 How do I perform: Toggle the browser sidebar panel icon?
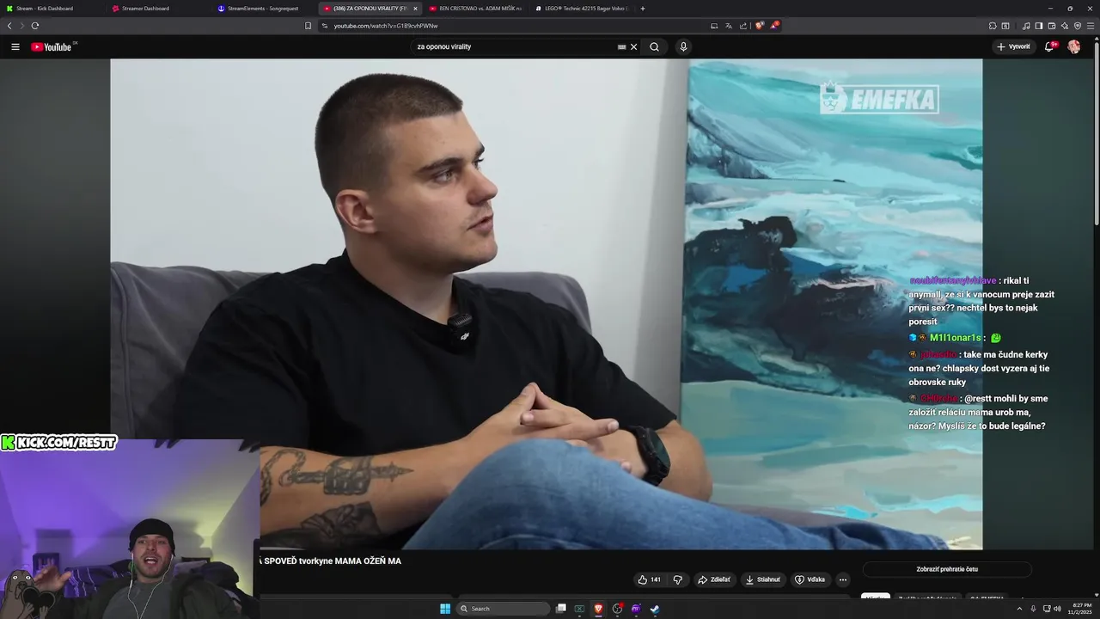(x=1039, y=26)
